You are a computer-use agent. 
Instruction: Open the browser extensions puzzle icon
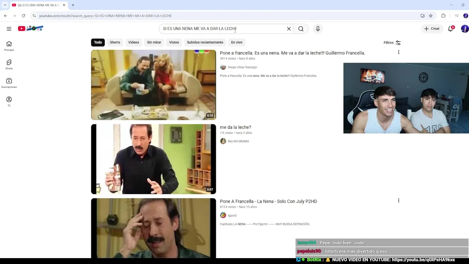click(x=443, y=16)
